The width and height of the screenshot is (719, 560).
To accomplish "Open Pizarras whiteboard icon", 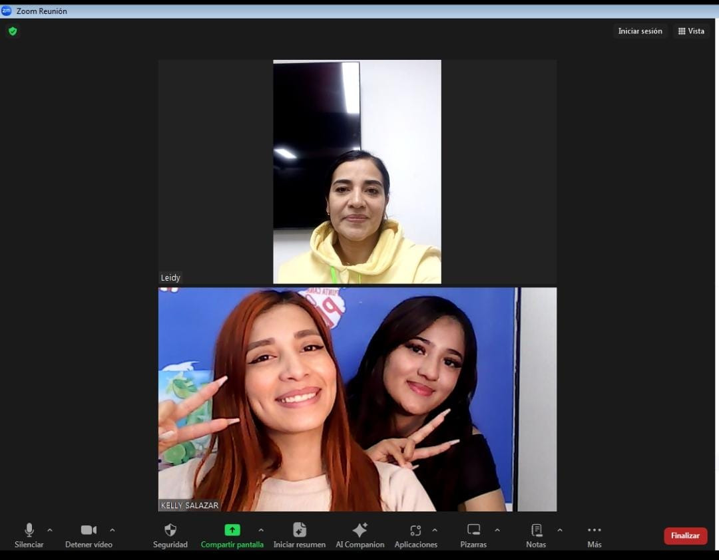I will (473, 530).
